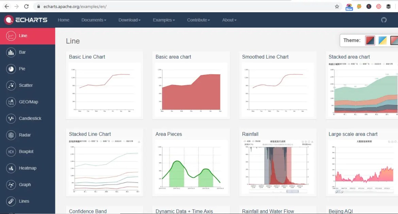Expand the Documents dropdown menu
The width and height of the screenshot is (398, 214).
pyautogui.click(x=94, y=20)
